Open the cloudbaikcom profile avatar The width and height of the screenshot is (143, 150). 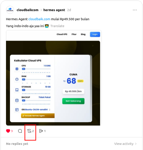coord(10,10)
